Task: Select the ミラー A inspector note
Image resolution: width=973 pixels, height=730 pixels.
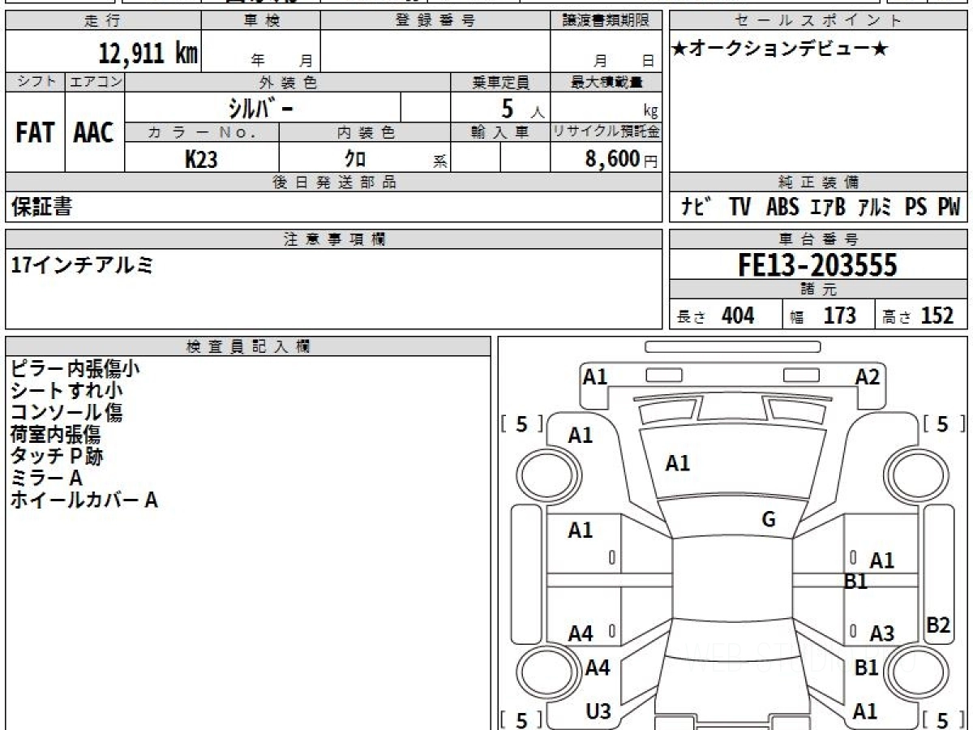Action: [x=47, y=478]
